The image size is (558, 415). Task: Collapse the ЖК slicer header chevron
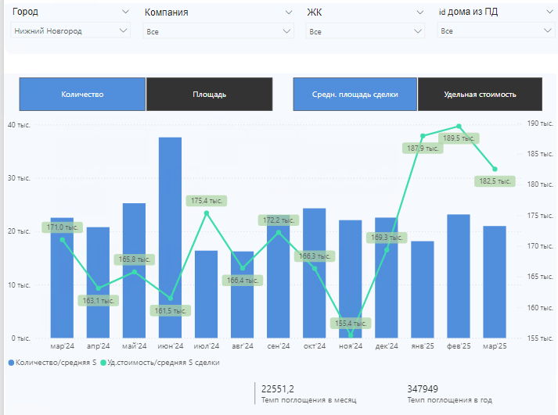click(420, 13)
